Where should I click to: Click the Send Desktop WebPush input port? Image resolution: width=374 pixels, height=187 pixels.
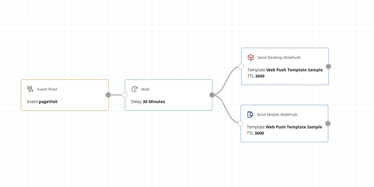coord(241,66)
